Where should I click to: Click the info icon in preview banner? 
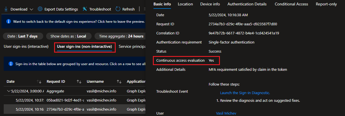(x=9, y=22)
